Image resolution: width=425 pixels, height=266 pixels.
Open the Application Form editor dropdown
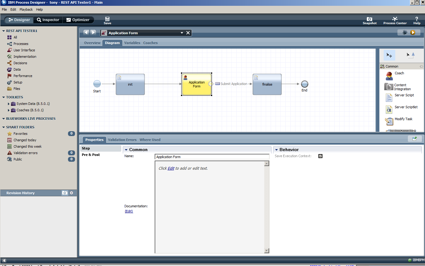(x=182, y=33)
